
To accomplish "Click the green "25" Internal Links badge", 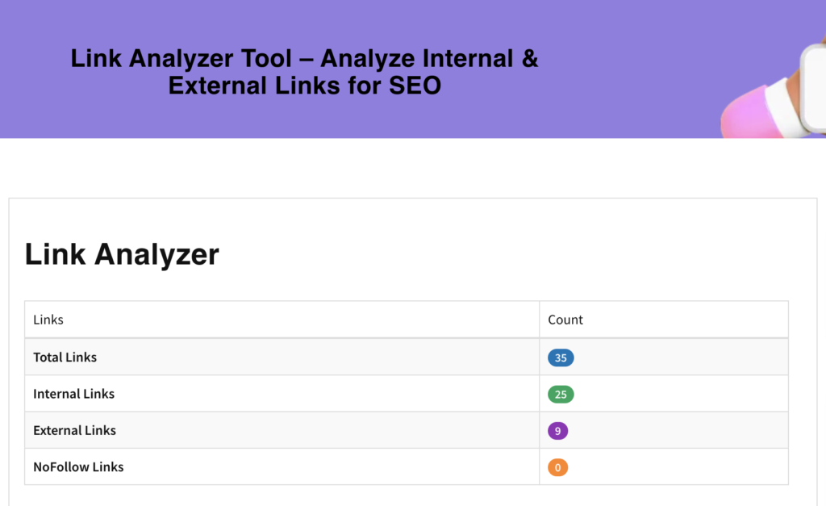I will click(561, 394).
